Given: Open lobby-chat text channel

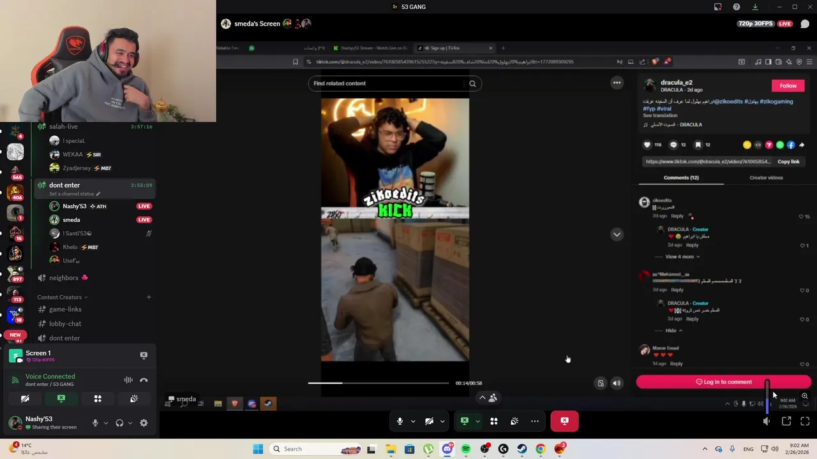Looking at the screenshot, I should click(65, 324).
